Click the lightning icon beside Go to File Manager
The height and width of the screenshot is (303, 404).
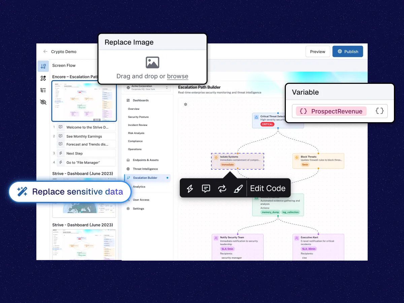click(61, 162)
